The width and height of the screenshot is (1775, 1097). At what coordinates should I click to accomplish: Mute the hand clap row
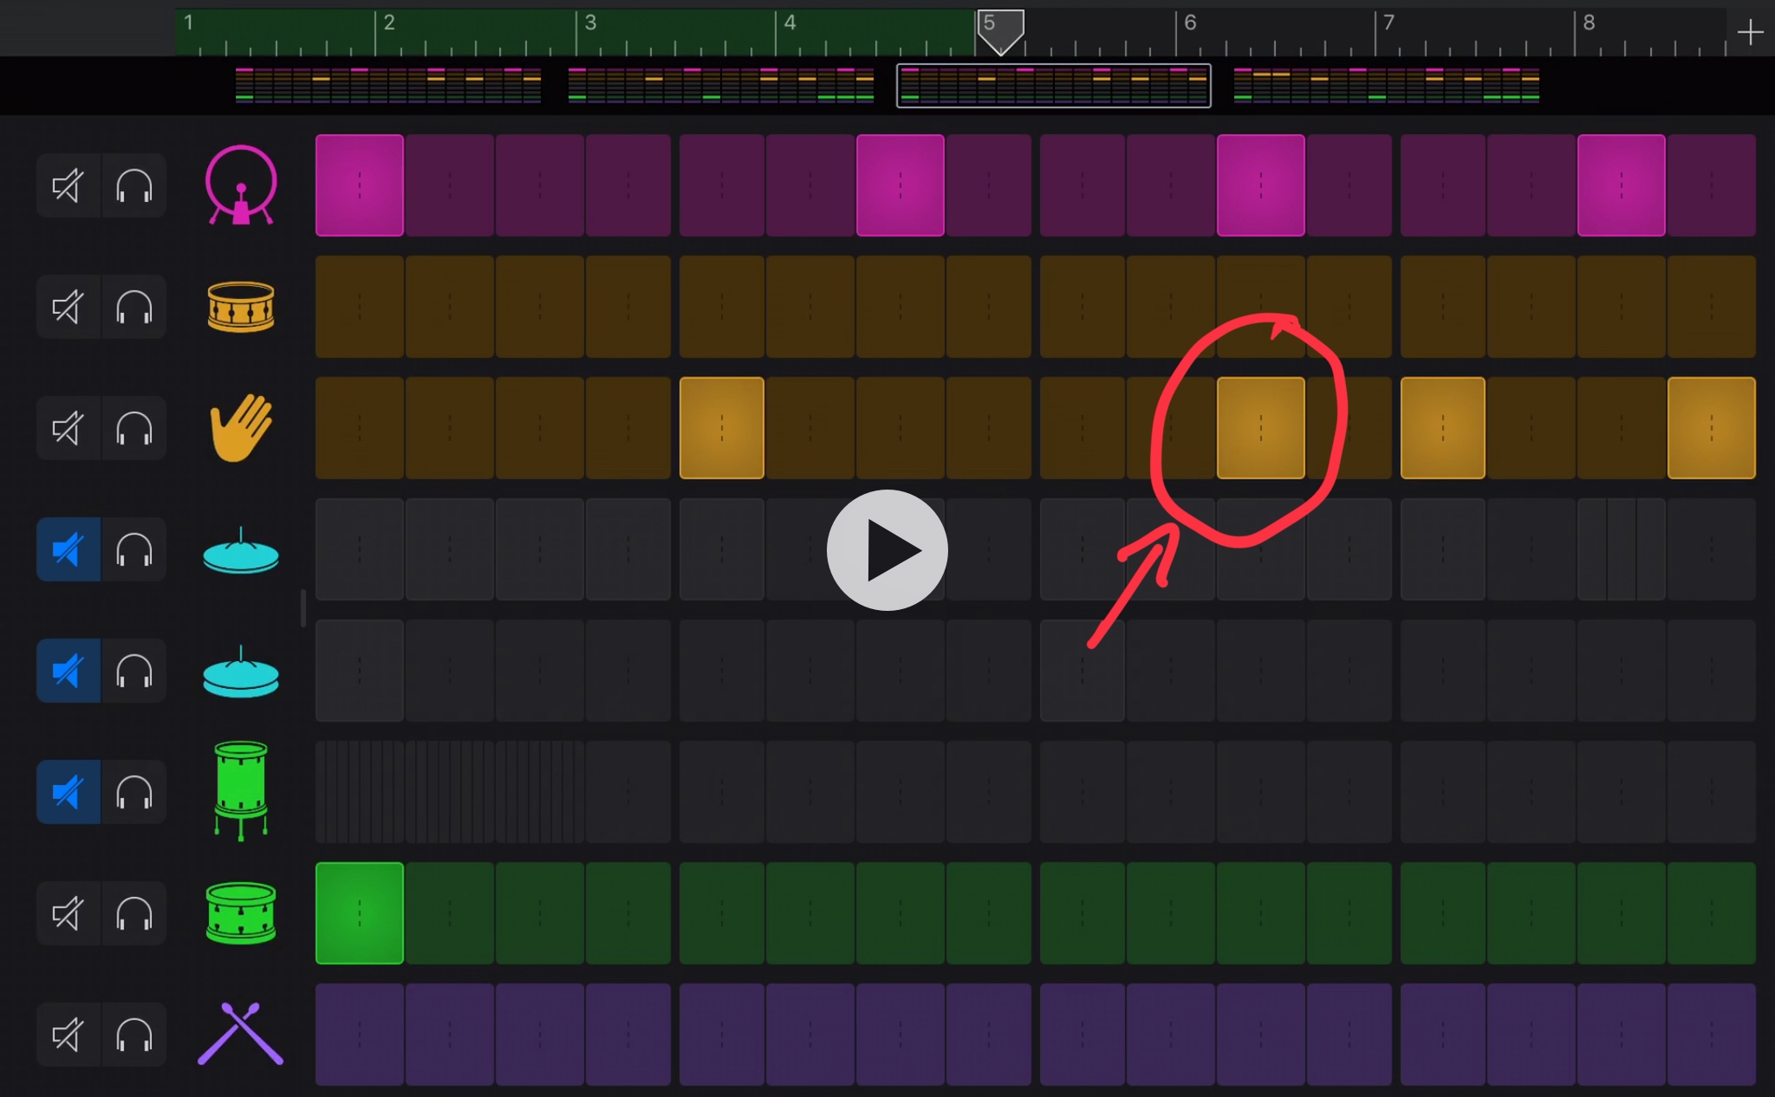coord(68,428)
